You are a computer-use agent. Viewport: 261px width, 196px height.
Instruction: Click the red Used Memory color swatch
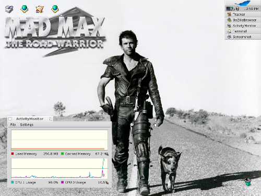point(13,154)
